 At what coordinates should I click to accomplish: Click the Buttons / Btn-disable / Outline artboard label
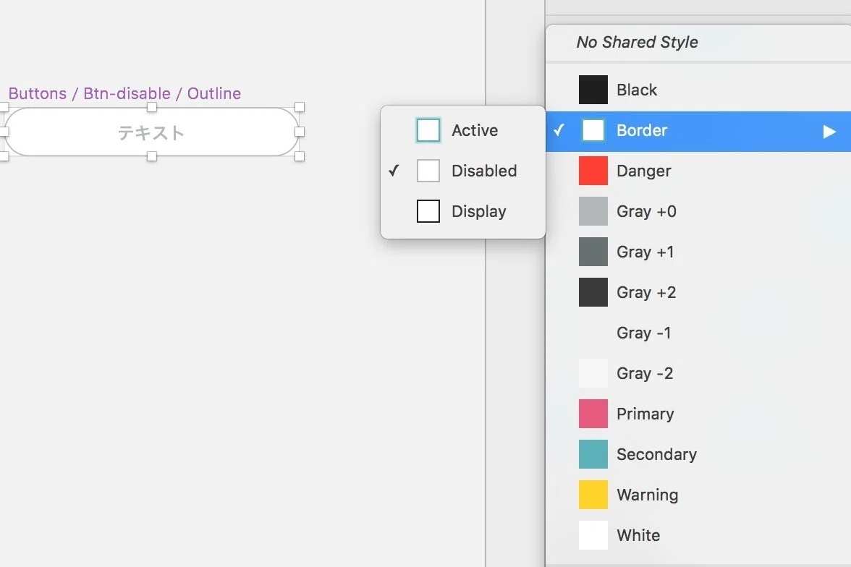pyautogui.click(x=124, y=93)
